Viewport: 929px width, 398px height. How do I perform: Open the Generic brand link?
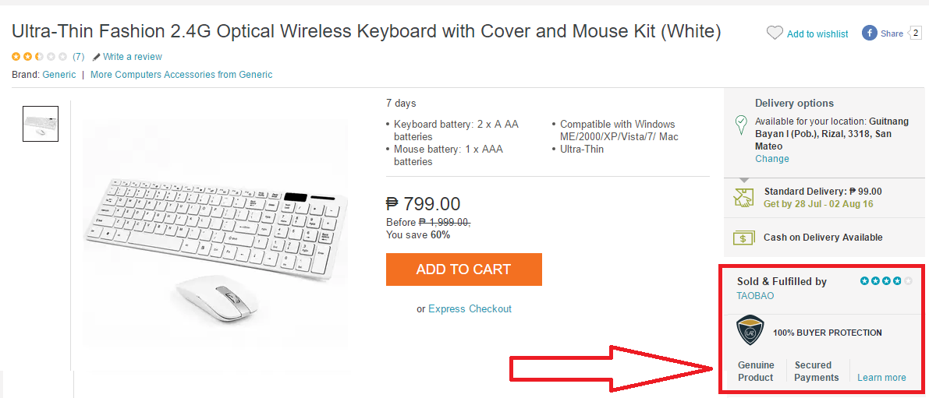[x=59, y=75]
